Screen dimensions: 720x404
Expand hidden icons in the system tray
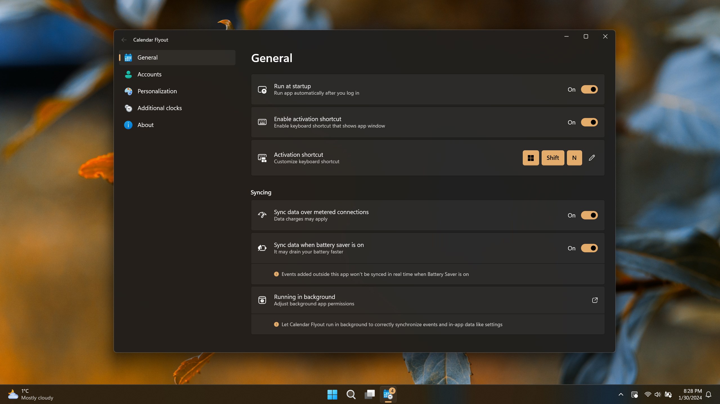621,394
